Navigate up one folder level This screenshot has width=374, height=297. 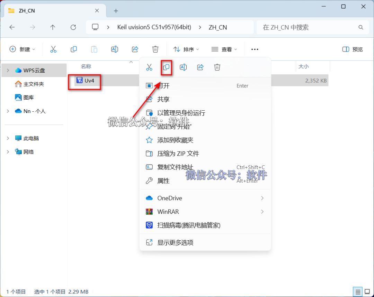(53, 27)
